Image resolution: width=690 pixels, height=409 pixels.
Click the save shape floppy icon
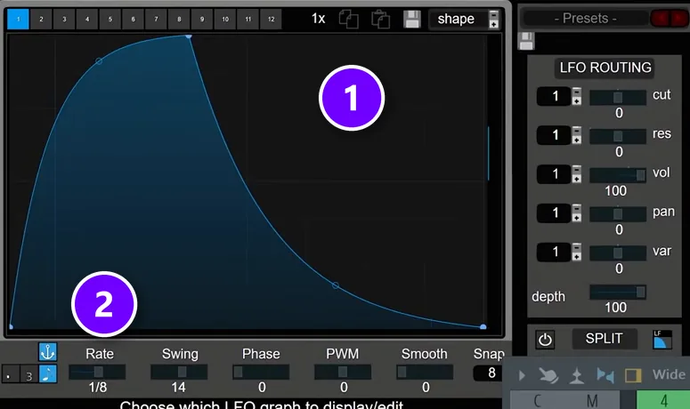[x=412, y=20]
